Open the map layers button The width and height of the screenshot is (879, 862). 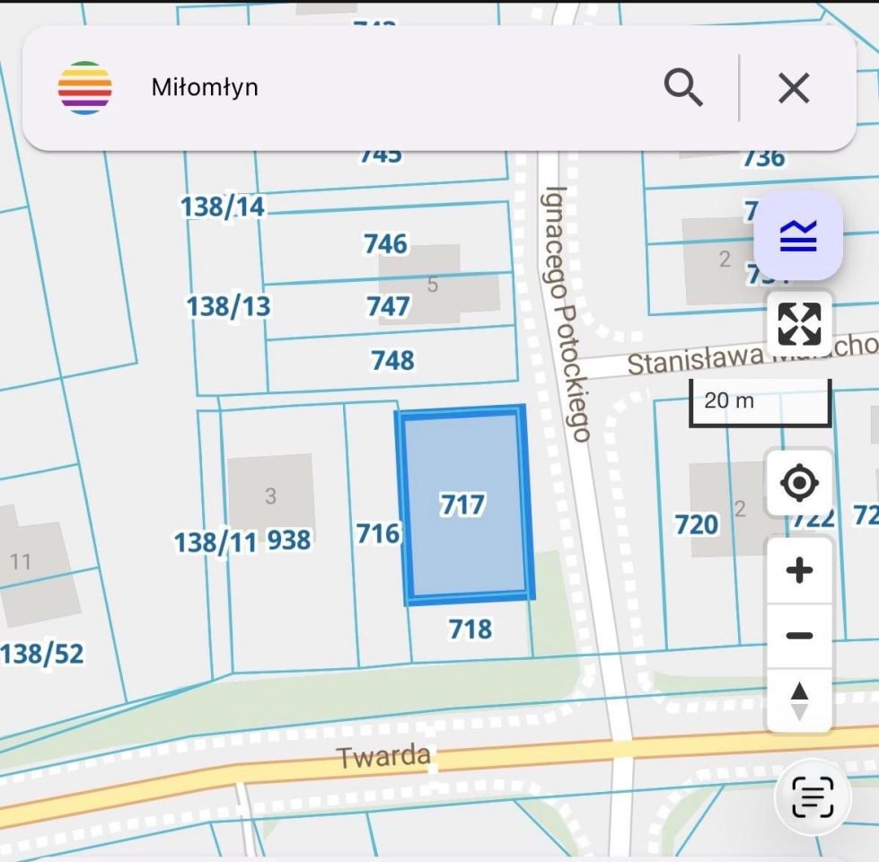coord(798,235)
